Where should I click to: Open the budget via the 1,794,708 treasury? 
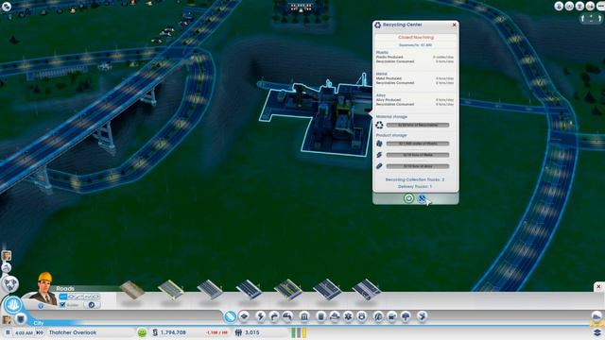pos(173,332)
